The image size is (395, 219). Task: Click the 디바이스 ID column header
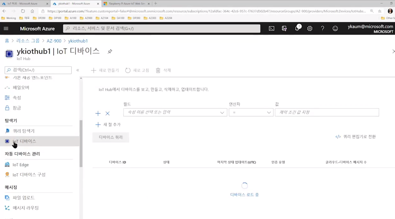pyautogui.click(x=117, y=162)
